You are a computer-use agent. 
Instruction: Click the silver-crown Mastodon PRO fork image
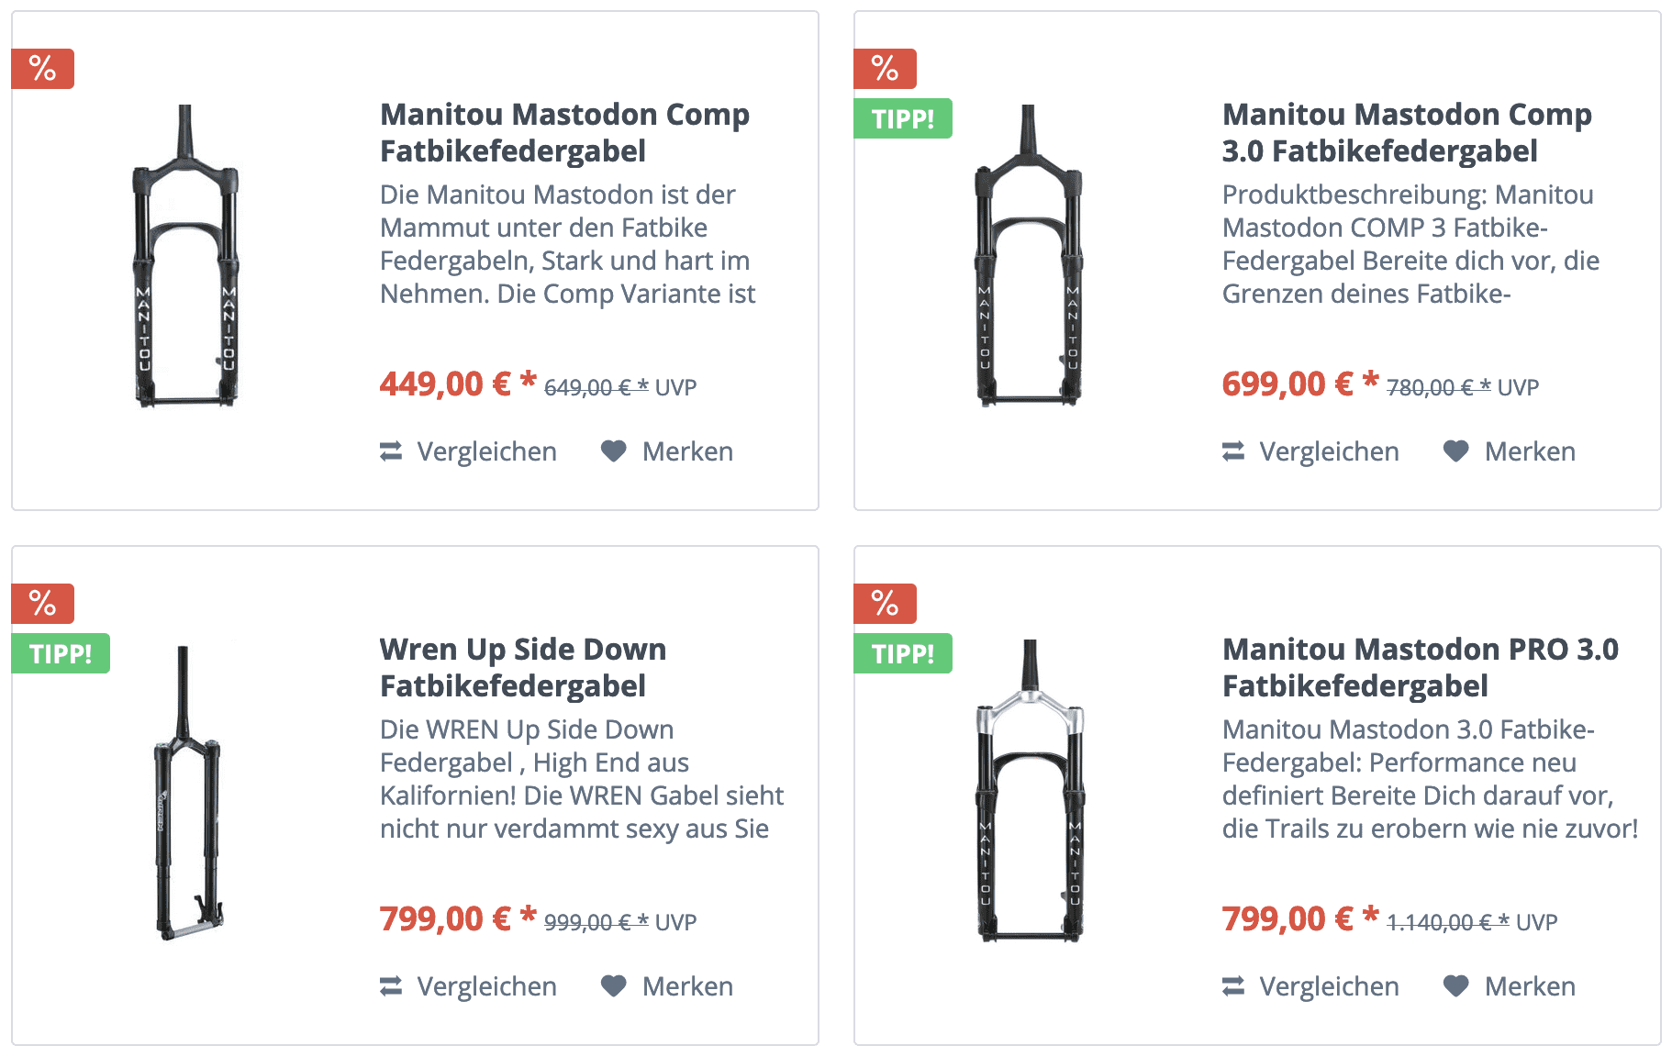1030,791
